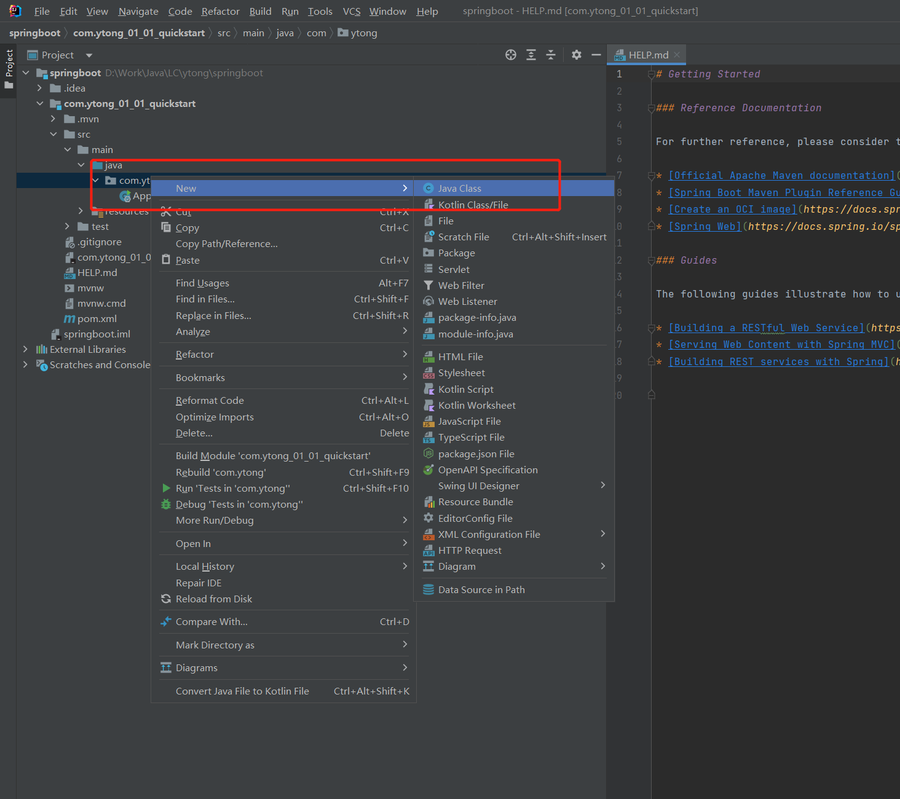The image size is (900, 799).
Task: Create new Kotlin Script
Action: [514, 389]
